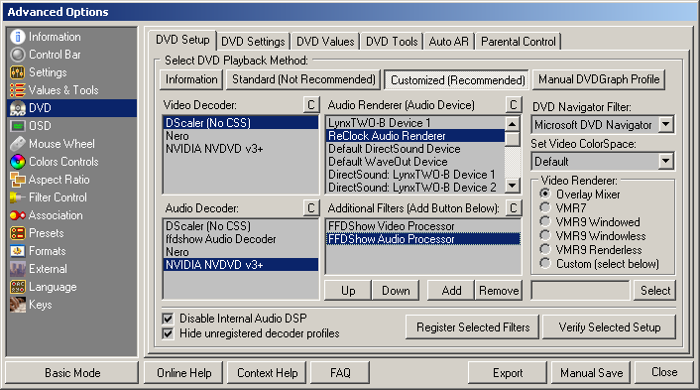Choose Customized (Recommended) playback method
The height and width of the screenshot is (390, 700).
pos(457,80)
